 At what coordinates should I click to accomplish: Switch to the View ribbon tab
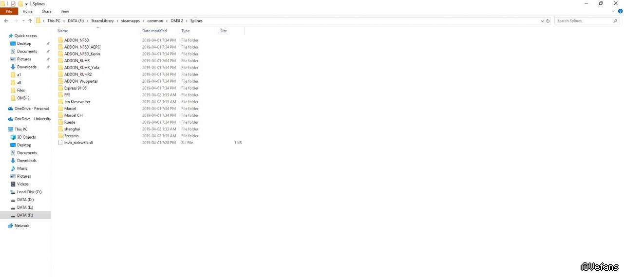click(65, 11)
